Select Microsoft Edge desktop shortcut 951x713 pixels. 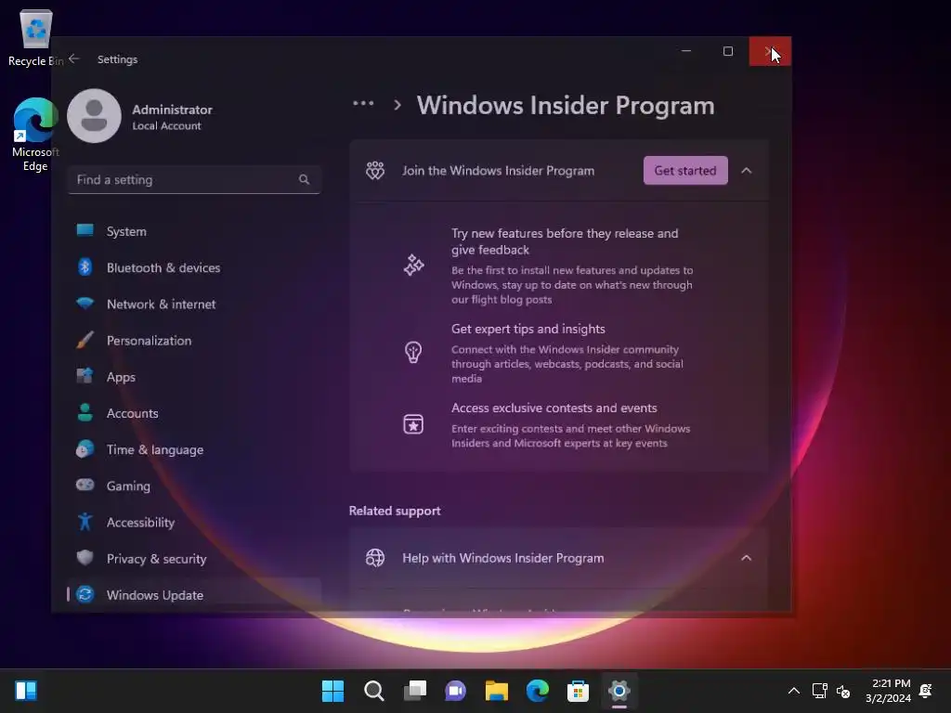(35, 134)
